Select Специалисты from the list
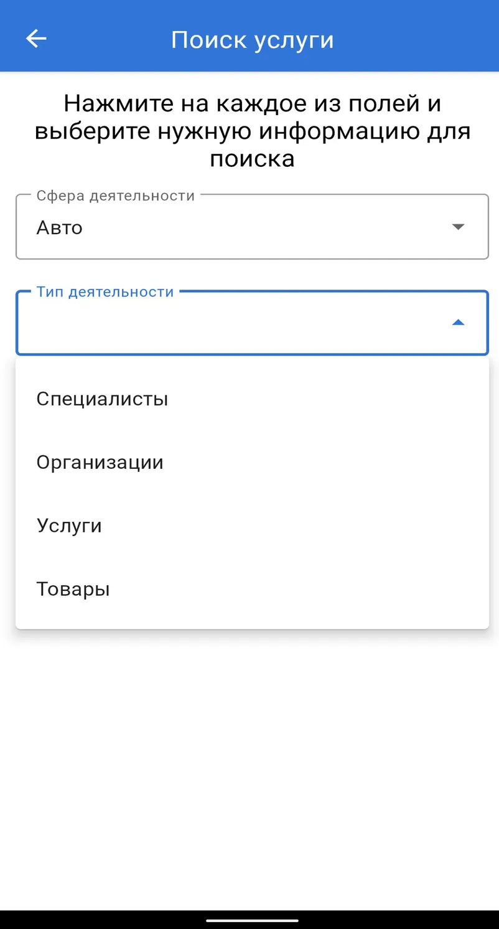Image resolution: width=499 pixels, height=929 pixels. [252, 398]
